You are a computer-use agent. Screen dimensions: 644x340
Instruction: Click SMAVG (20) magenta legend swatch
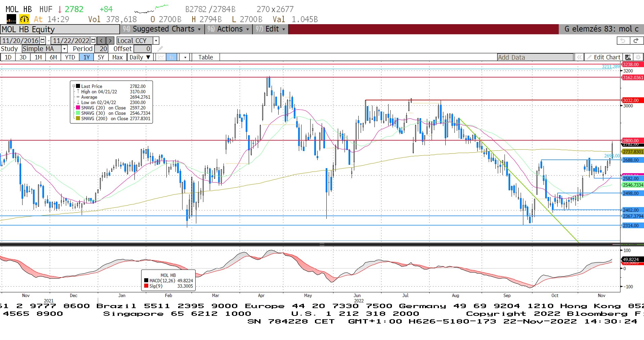(x=78, y=108)
